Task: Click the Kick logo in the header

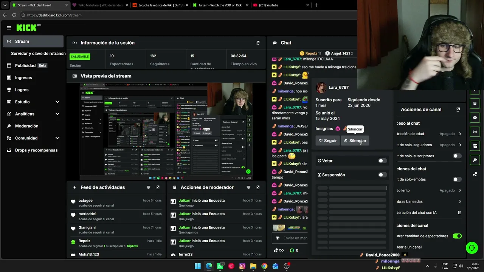Action: [x=28, y=28]
